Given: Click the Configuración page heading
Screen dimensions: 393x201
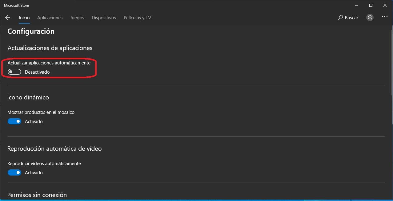Looking at the screenshot, I should (31, 31).
